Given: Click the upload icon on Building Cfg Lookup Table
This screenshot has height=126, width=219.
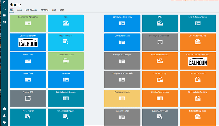Looking at the screenshot, I should point(160,42).
